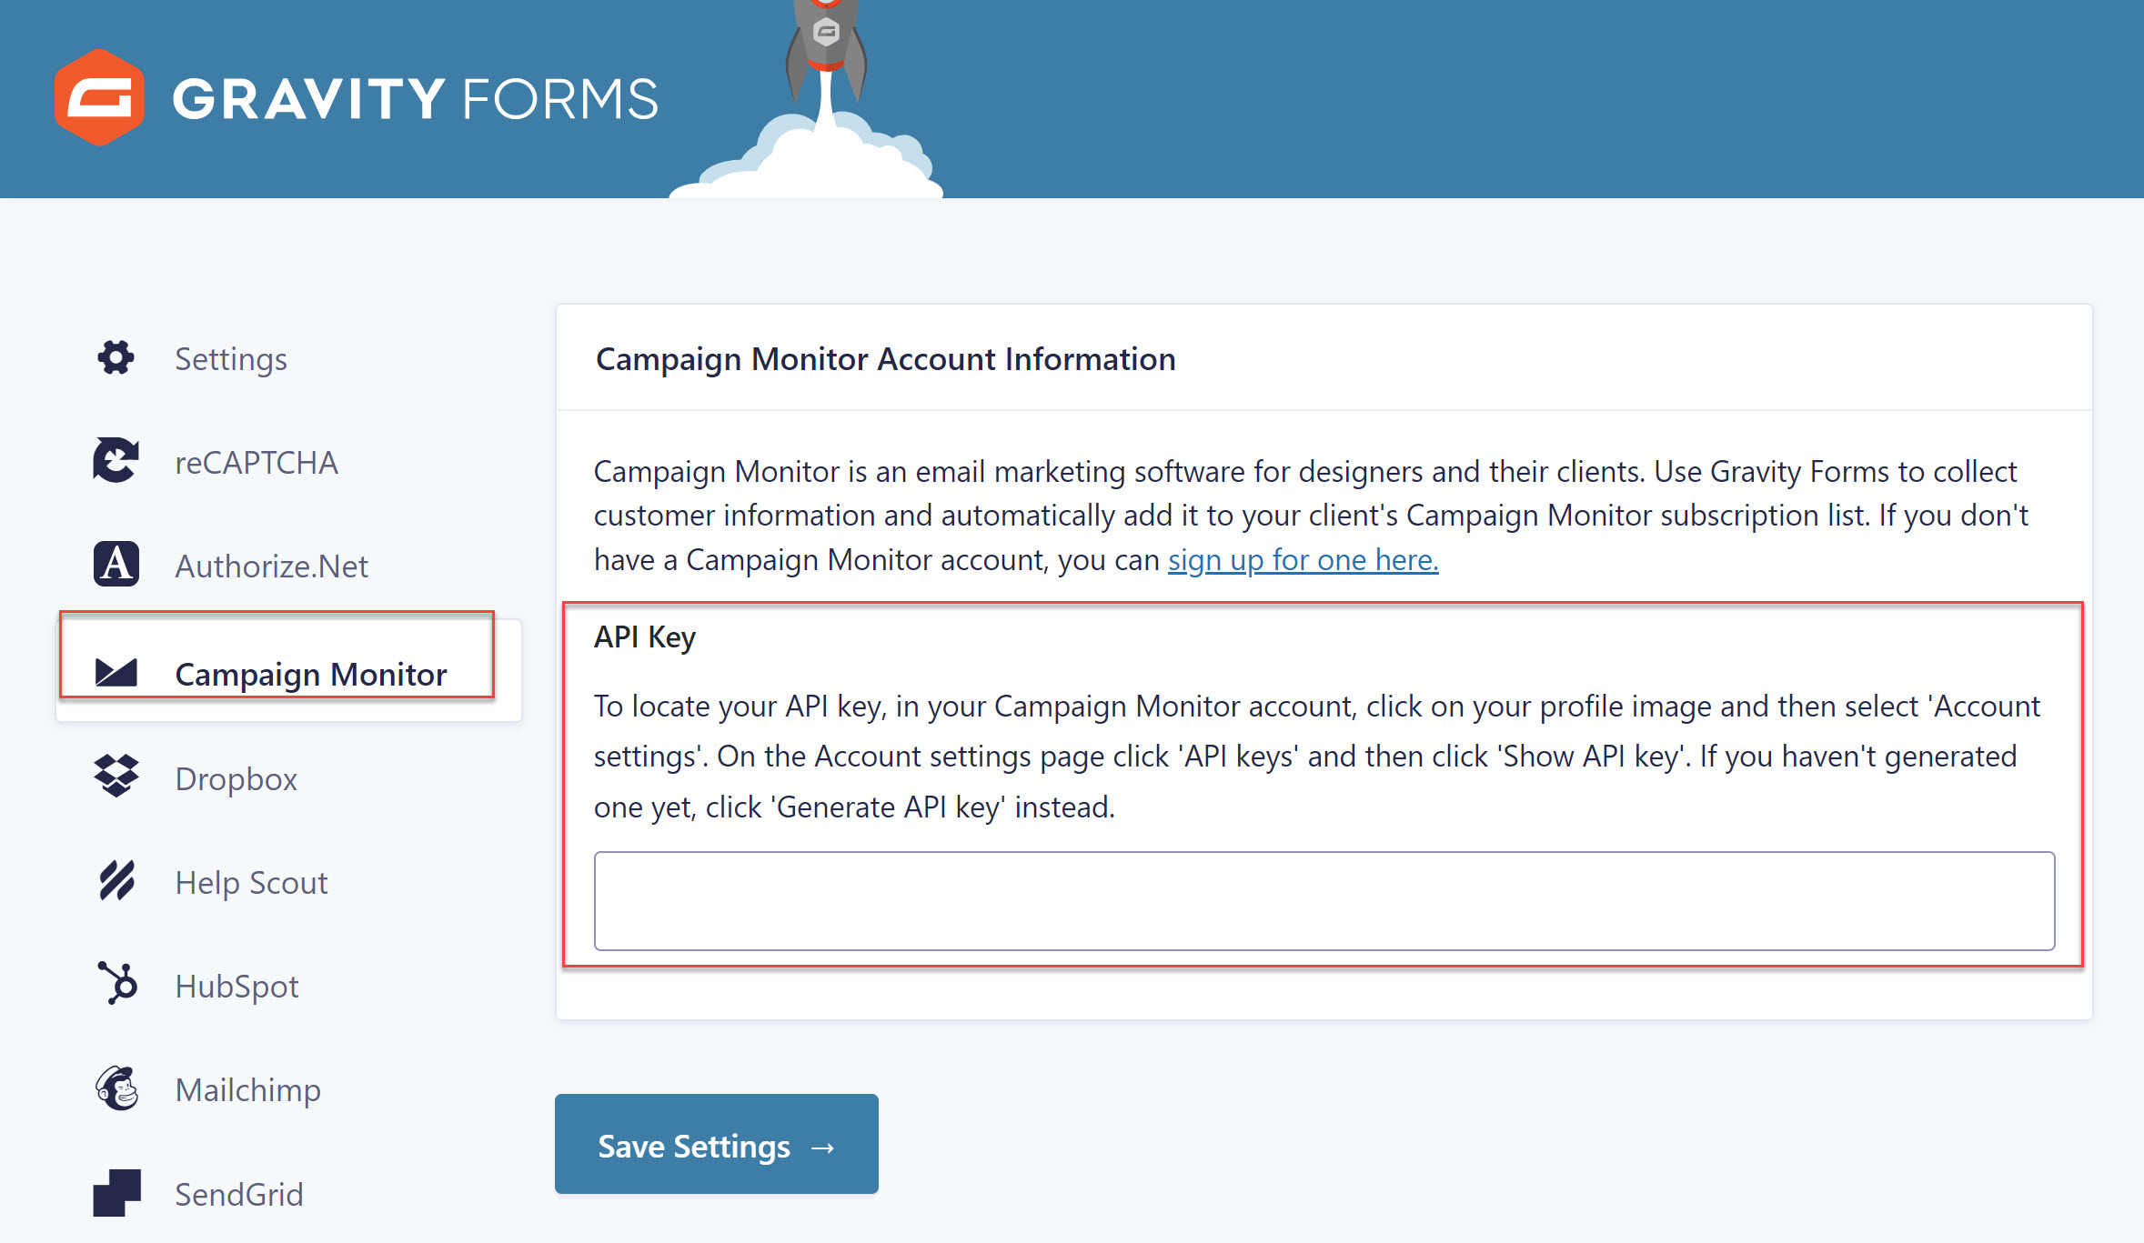Click the Mailchimp monkey icon
2144x1243 pixels.
click(x=117, y=1088)
